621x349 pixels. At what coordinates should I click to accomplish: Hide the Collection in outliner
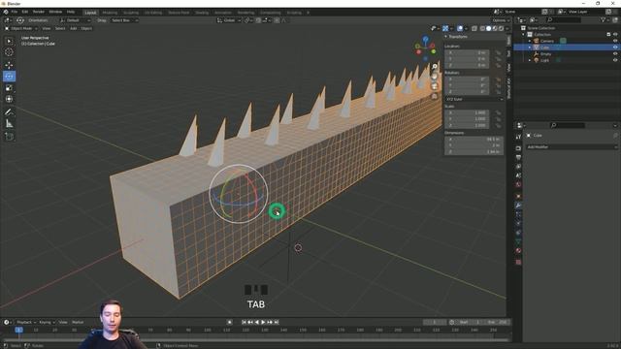(x=615, y=35)
